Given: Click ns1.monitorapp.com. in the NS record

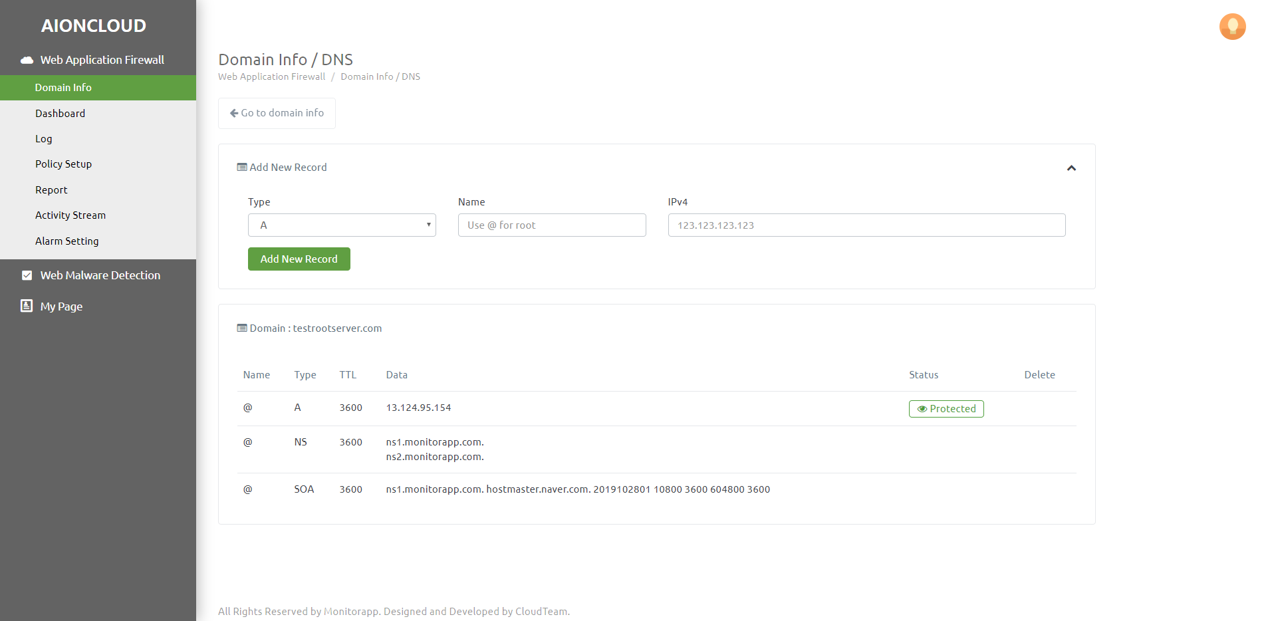Looking at the screenshot, I should pyautogui.click(x=435, y=442).
